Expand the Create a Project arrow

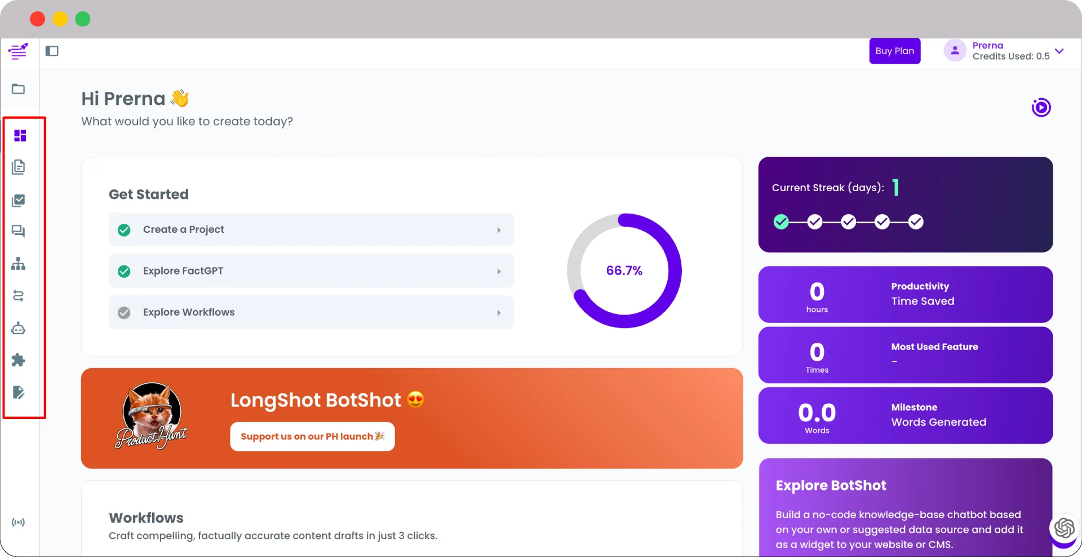point(499,230)
